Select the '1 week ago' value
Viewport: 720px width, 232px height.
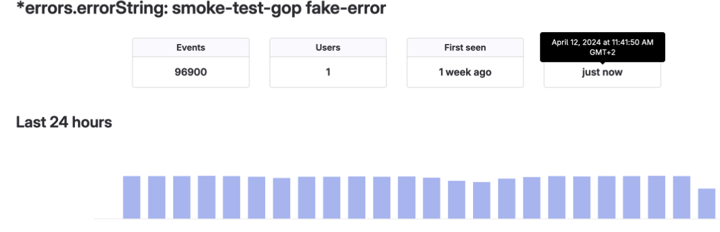[465, 72]
